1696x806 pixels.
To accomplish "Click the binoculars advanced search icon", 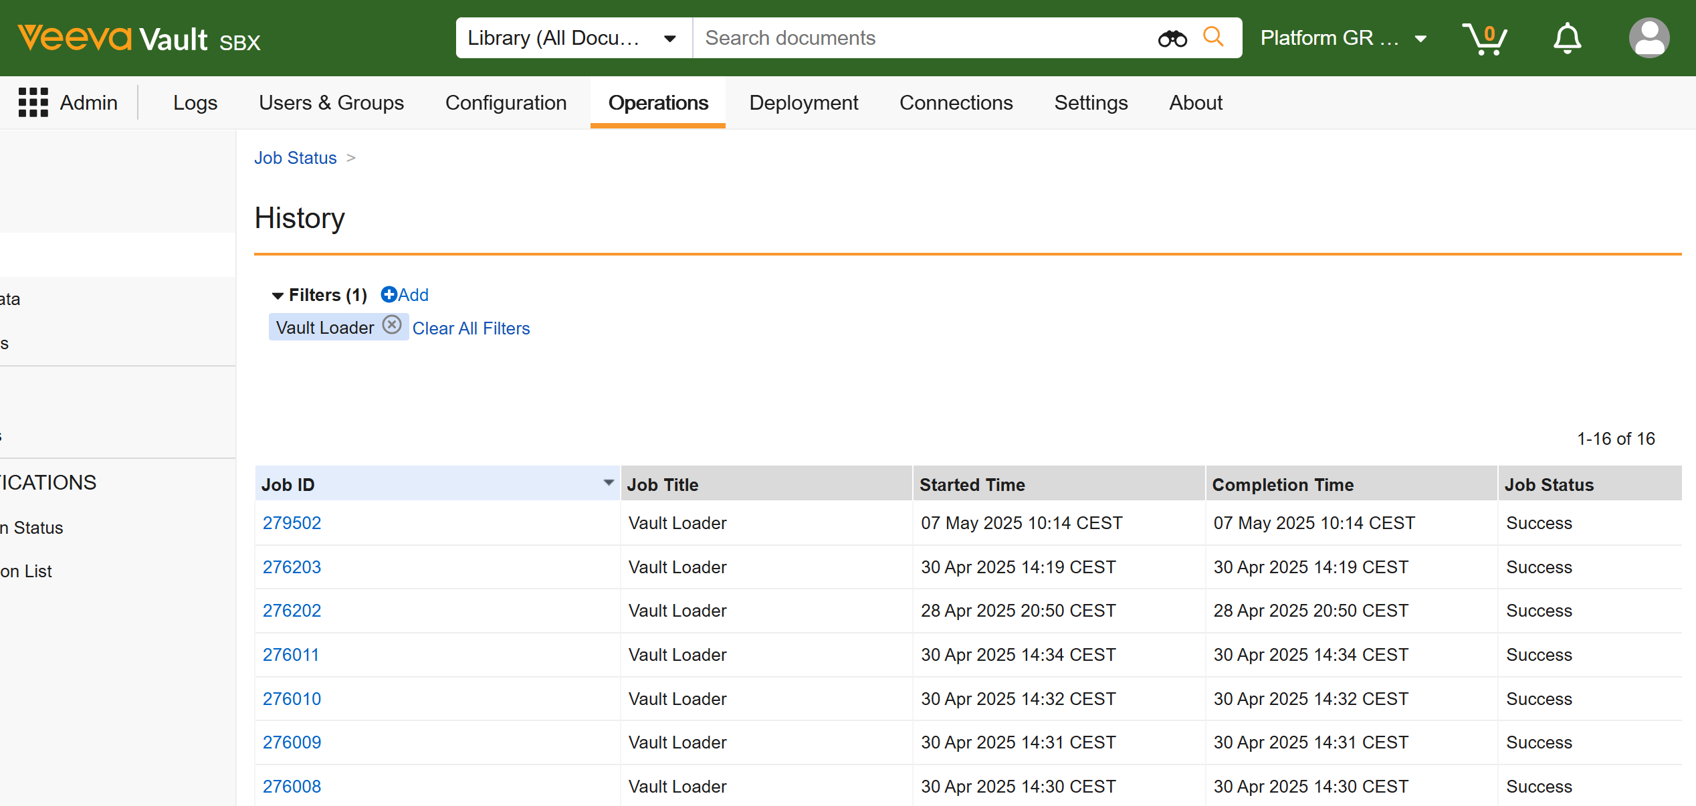I will coord(1172,39).
